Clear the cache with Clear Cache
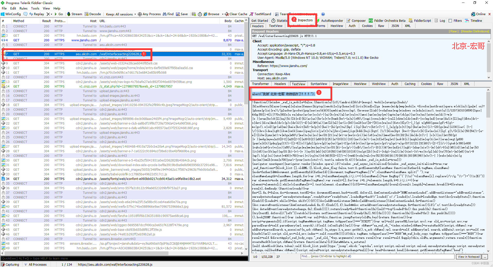The width and height of the screenshot is (493, 267). (x=236, y=14)
